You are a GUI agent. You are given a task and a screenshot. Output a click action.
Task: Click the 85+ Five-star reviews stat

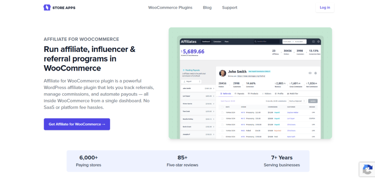pyautogui.click(x=182, y=161)
